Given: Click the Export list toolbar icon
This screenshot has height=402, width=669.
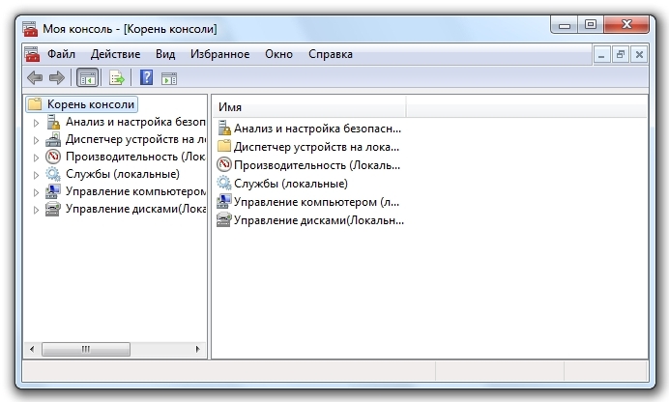Looking at the screenshot, I should (117, 78).
